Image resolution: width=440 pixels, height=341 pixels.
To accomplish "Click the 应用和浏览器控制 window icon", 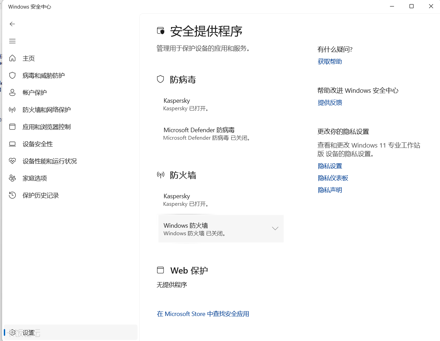I will coord(12,127).
